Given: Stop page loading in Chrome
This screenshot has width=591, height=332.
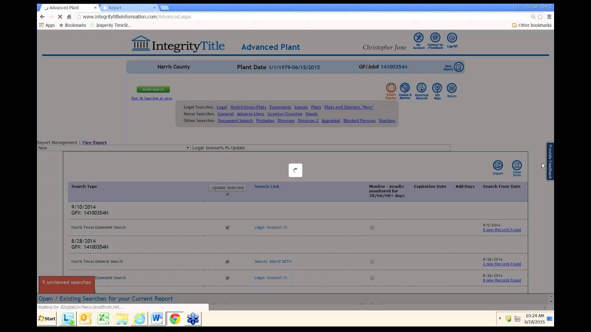Looking at the screenshot, I should point(60,17).
